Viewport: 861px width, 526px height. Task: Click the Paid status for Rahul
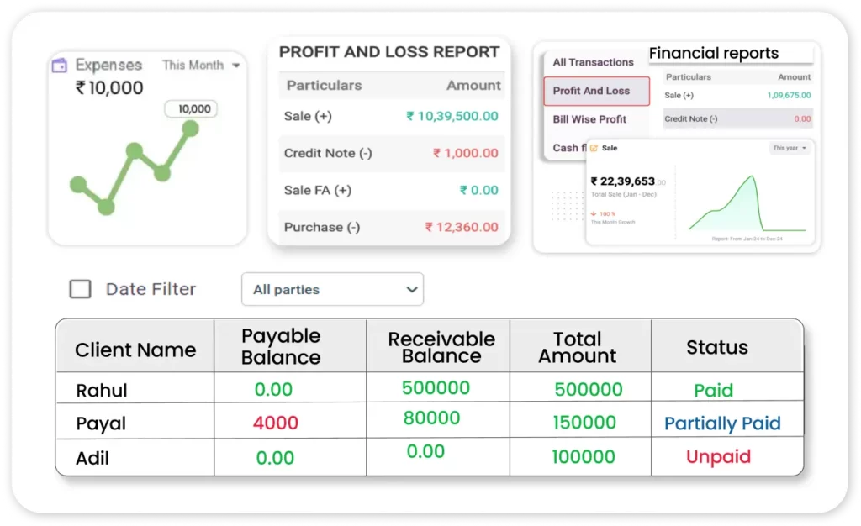[713, 390]
